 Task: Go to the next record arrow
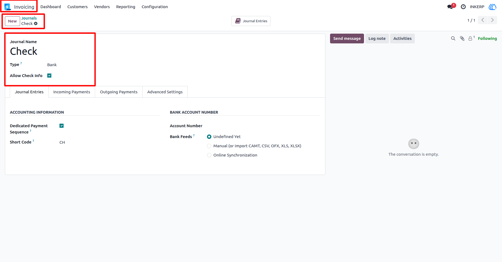492,20
